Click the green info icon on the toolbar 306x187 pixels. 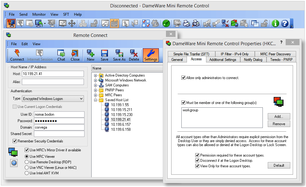point(275,23)
